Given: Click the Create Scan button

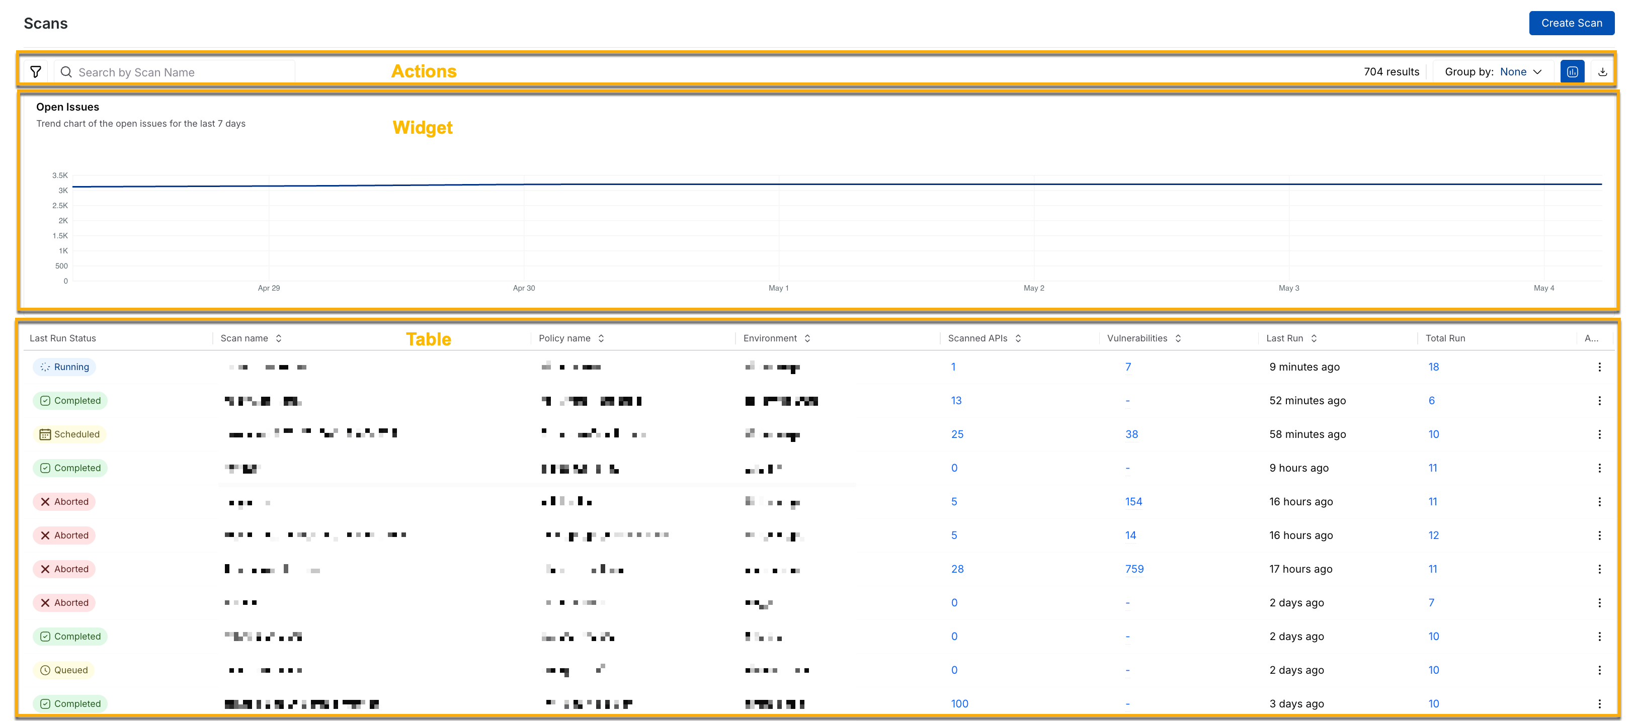Looking at the screenshot, I should tap(1572, 23).
